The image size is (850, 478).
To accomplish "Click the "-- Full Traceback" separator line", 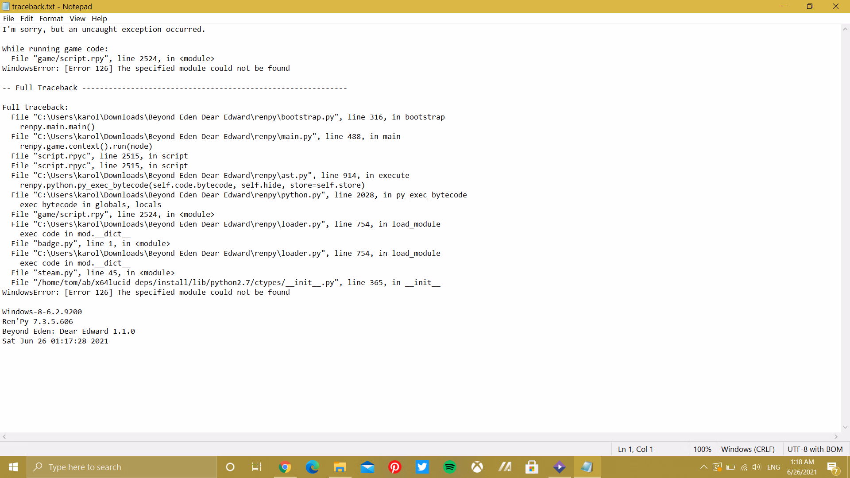I will [x=174, y=88].
